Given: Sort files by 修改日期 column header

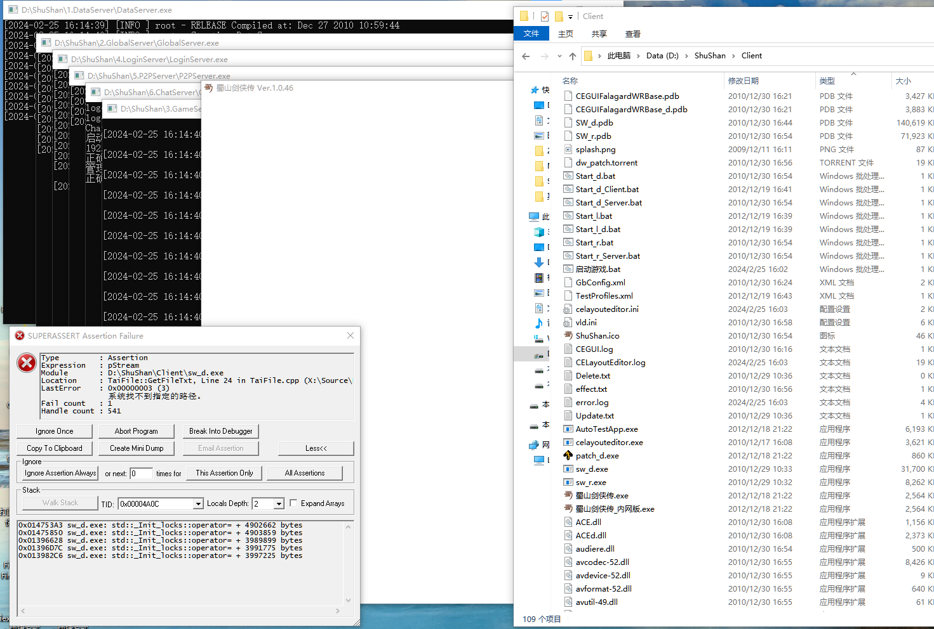Looking at the screenshot, I should tap(743, 81).
